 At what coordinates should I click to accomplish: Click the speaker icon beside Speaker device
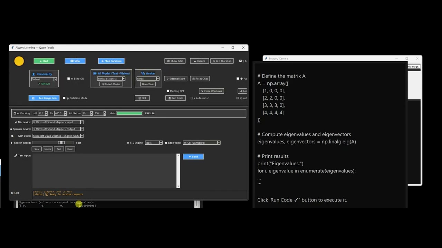pyautogui.click(x=11, y=129)
